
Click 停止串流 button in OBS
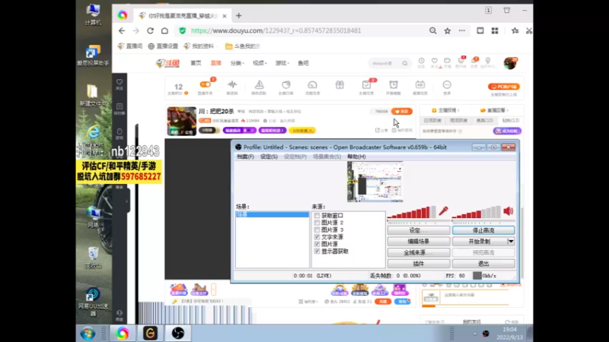[x=483, y=230]
